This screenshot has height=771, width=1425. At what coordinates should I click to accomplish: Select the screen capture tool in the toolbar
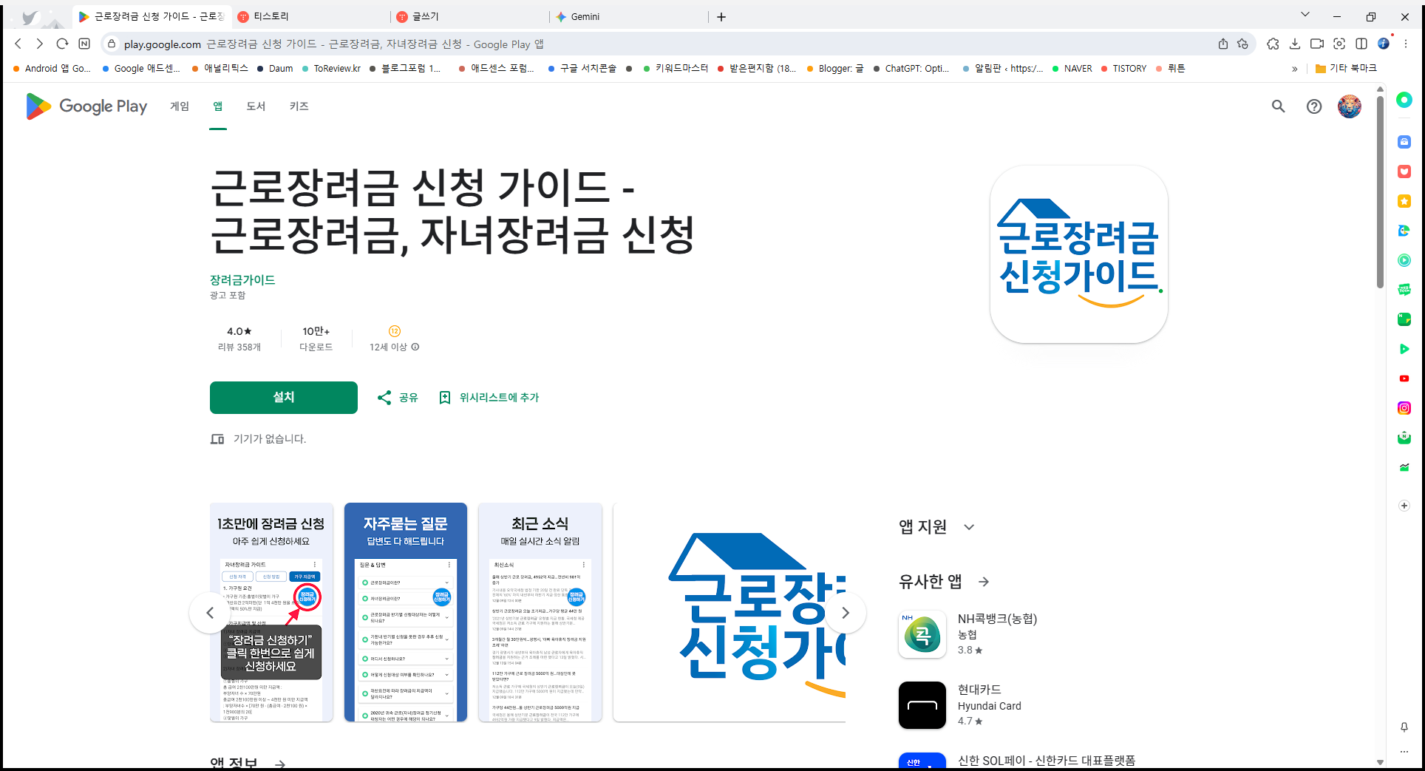coord(1339,44)
